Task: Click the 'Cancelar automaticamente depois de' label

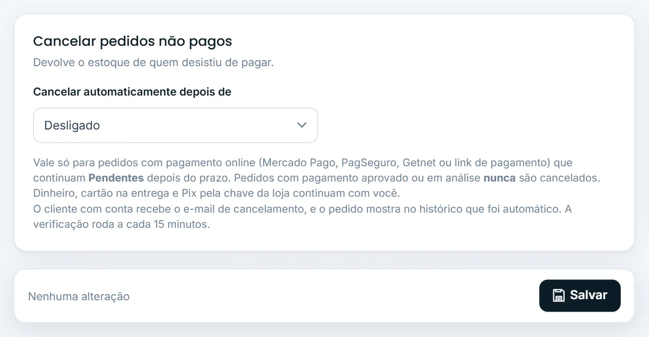Action: tap(132, 92)
